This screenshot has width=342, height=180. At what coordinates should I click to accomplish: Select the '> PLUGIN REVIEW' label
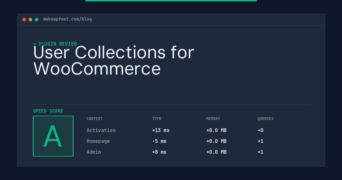(x=55, y=44)
